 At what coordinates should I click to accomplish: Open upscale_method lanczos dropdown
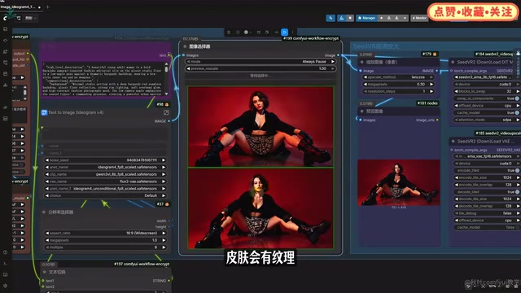pyautogui.click(x=398, y=77)
